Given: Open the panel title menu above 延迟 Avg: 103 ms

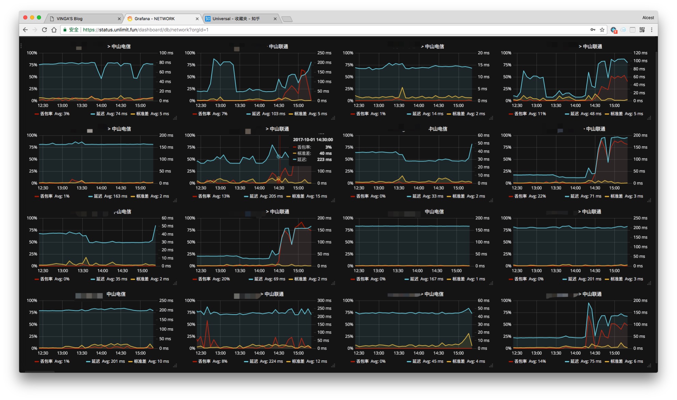Looking at the screenshot, I should pyautogui.click(x=277, y=46).
